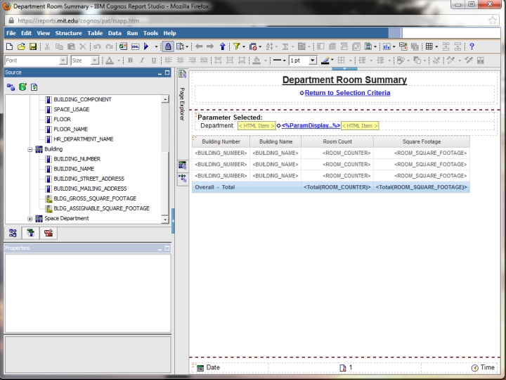Image resolution: width=506 pixels, height=380 pixels.
Task: Click the blue Up arrow icon
Action: pos(223,46)
